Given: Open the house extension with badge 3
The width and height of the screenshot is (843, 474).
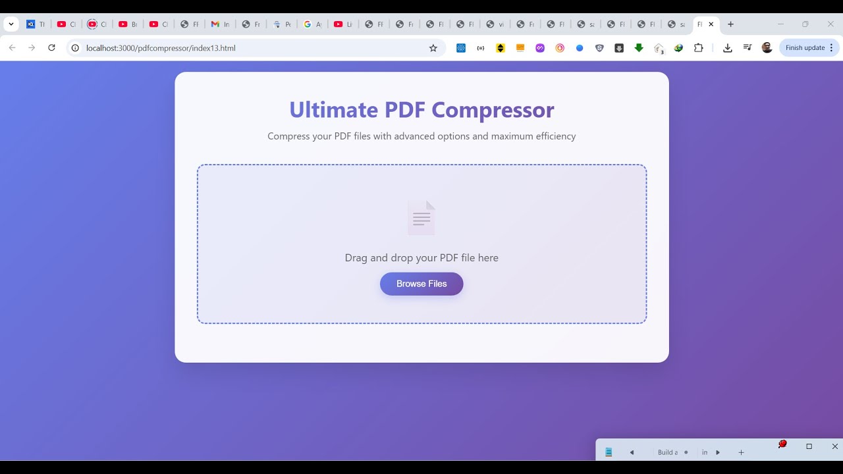Looking at the screenshot, I should pyautogui.click(x=659, y=48).
